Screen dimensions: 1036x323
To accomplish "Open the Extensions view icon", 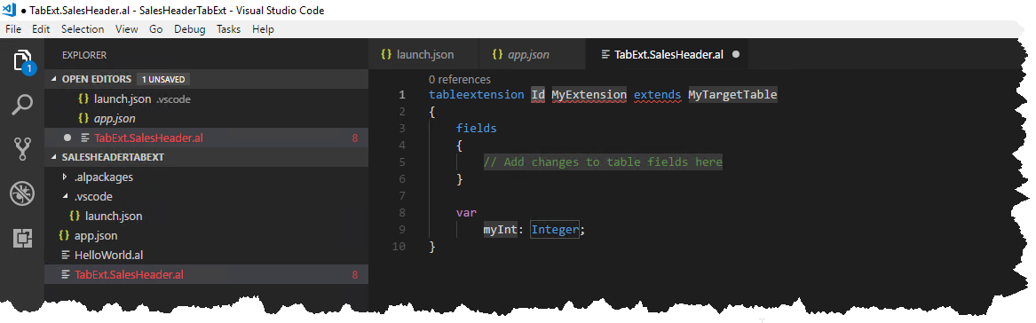I will [x=23, y=238].
